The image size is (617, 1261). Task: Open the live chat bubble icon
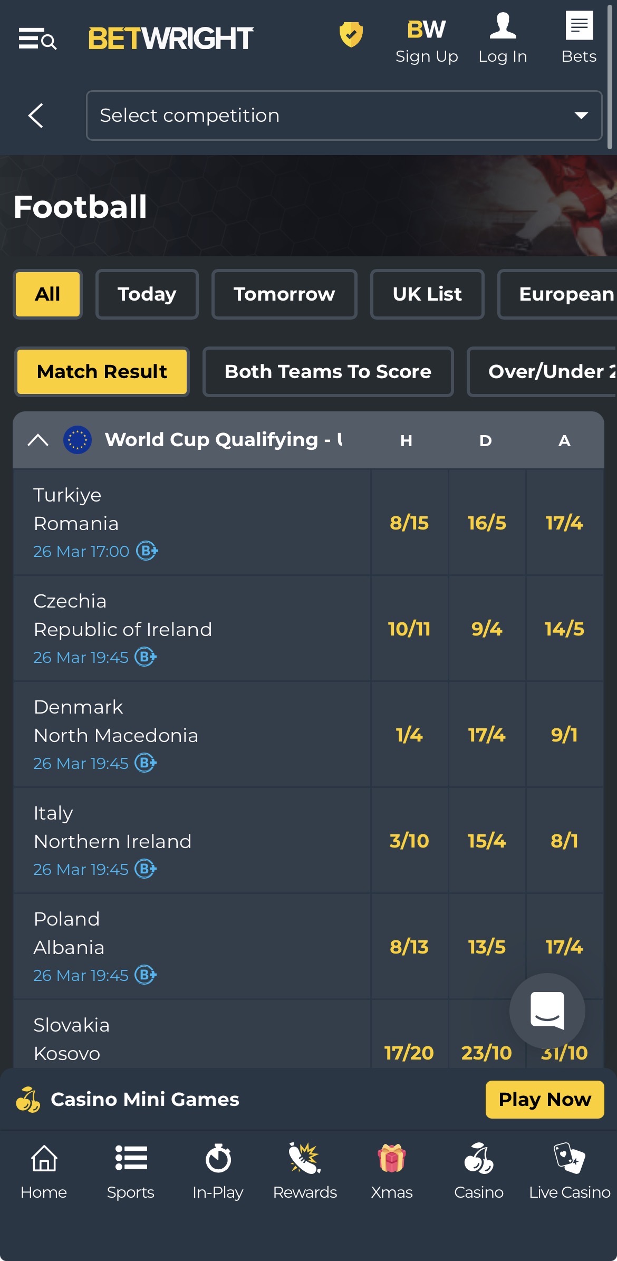547,1010
